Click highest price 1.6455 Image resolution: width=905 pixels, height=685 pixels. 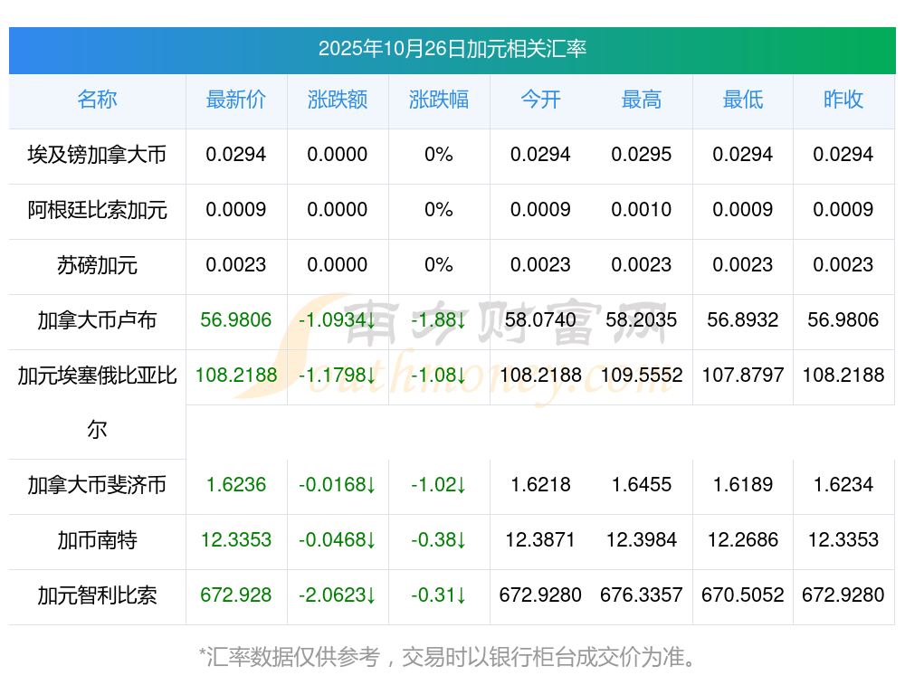point(642,485)
